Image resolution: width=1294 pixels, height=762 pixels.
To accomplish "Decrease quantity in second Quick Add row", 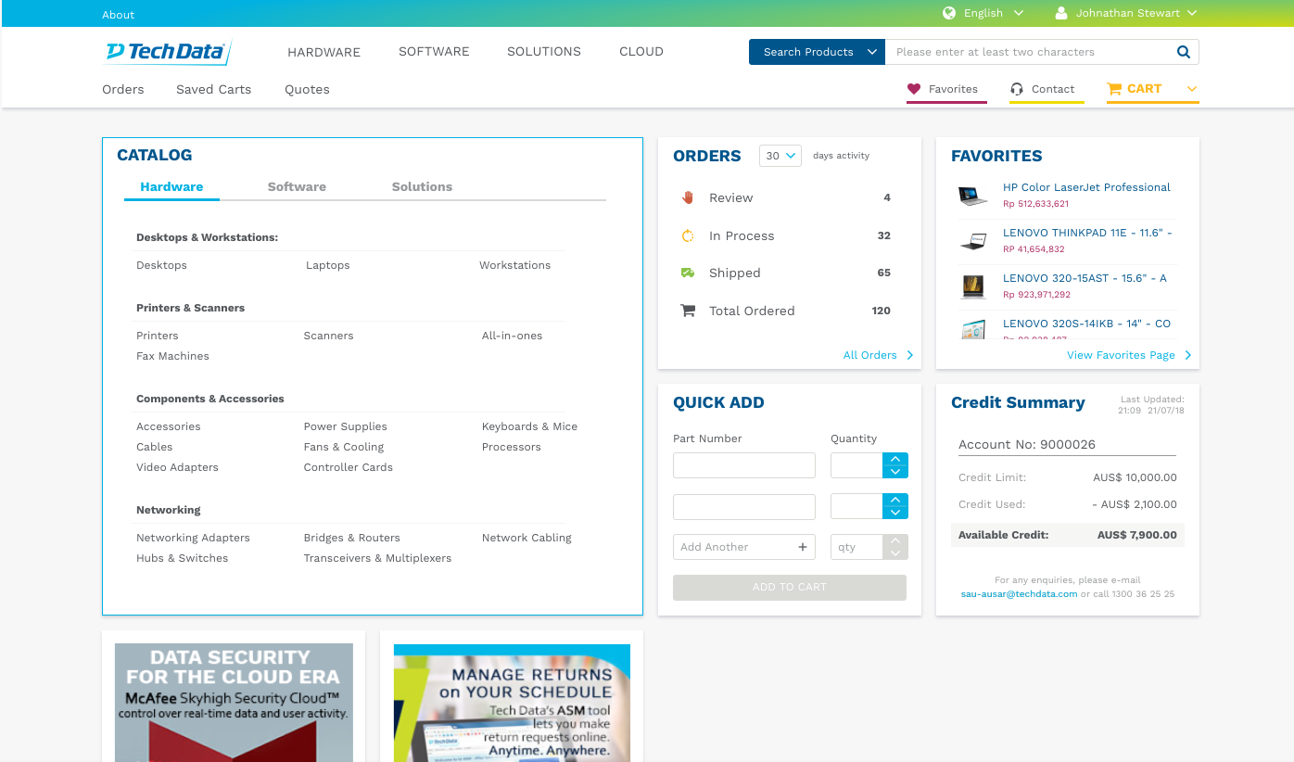I will (895, 513).
